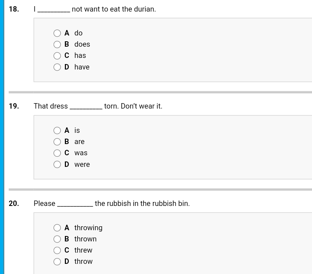Viewport: 312px width, 274px height.
Task: Pick answer B 'thrown' for question 20
Action: pyautogui.click(x=57, y=239)
